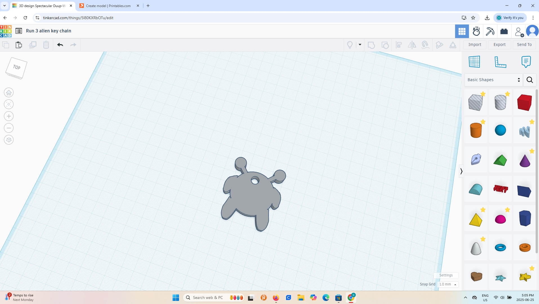This screenshot has height=304, width=539.
Task: Select the 3D design Spectacular Duup tab
Action: tap(43, 6)
